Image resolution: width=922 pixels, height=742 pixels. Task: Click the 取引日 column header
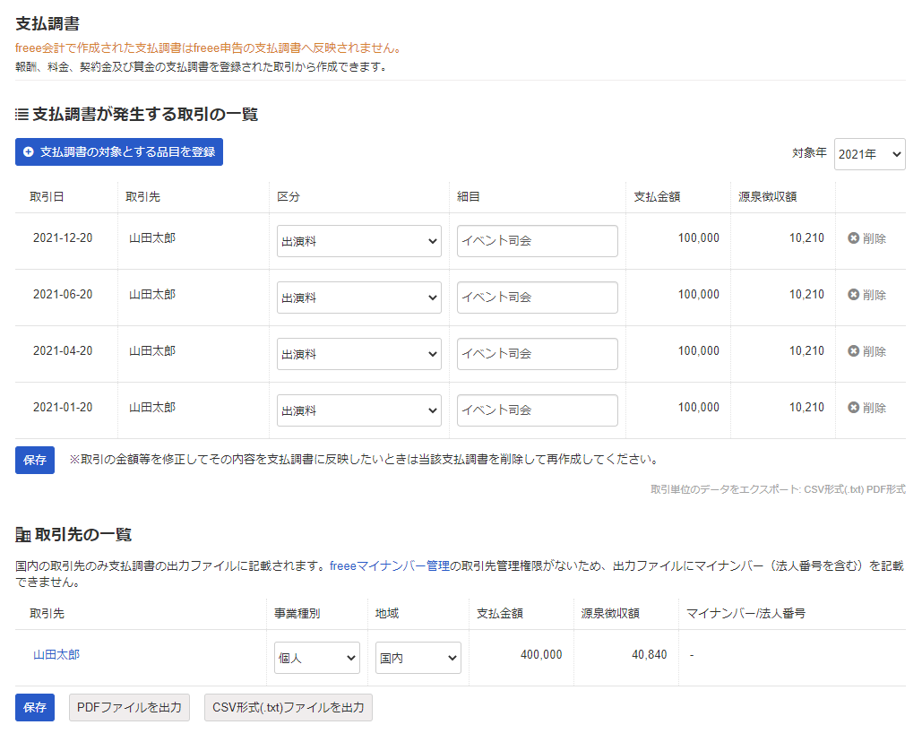click(x=47, y=197)
